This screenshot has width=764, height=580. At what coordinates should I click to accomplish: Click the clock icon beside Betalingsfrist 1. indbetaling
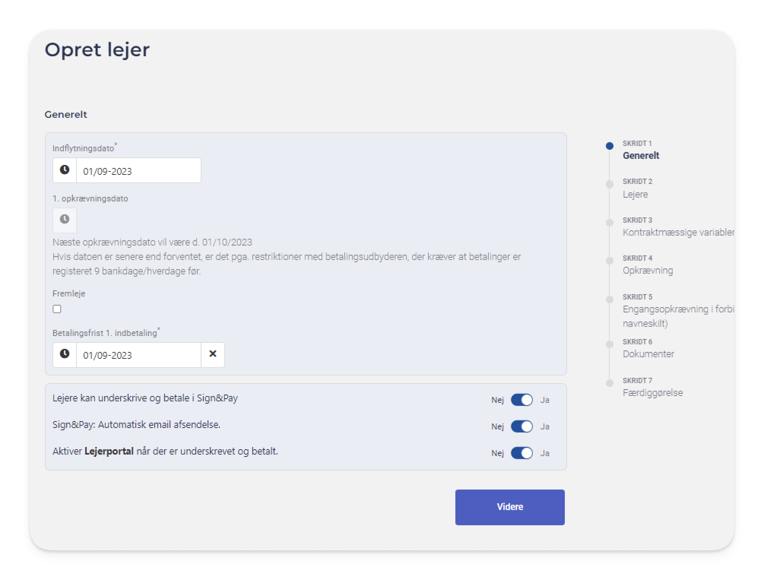click(65, 354)
